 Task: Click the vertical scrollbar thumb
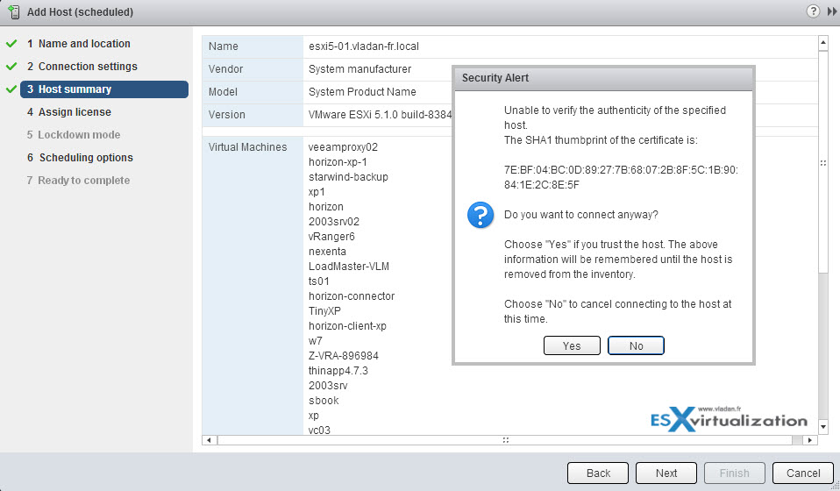823,162
